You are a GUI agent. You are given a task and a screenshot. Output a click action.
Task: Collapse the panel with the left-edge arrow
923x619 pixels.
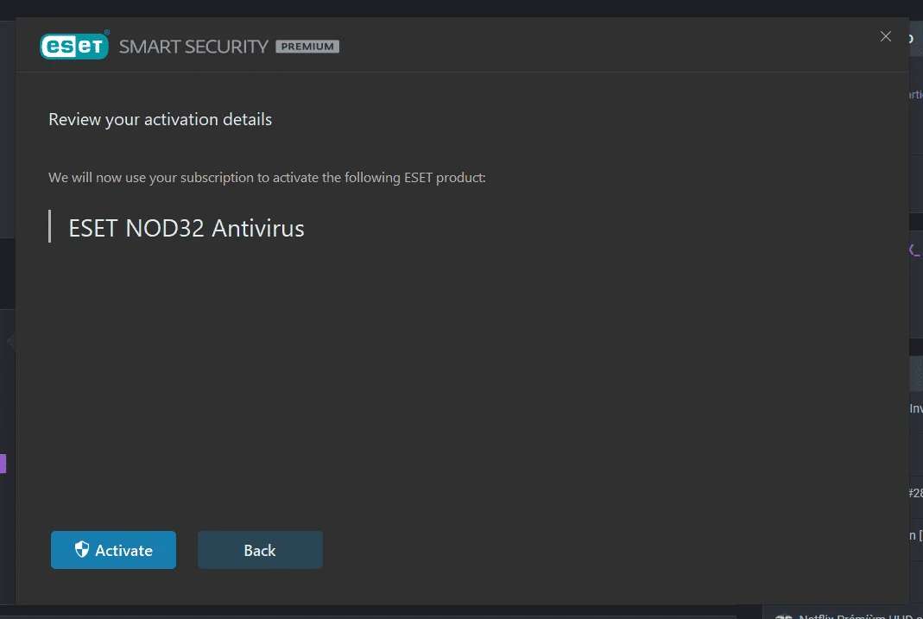click(x=10, y=341)
